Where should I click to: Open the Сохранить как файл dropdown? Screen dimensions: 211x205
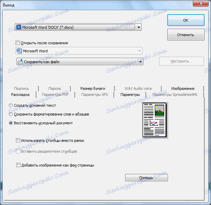(140, 62)
